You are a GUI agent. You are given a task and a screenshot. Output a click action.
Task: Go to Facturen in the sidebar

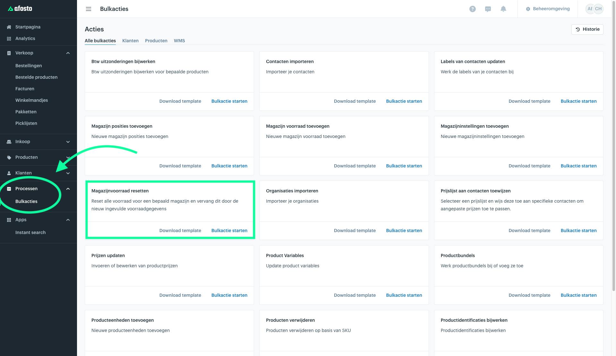click(x=25, y=89)
